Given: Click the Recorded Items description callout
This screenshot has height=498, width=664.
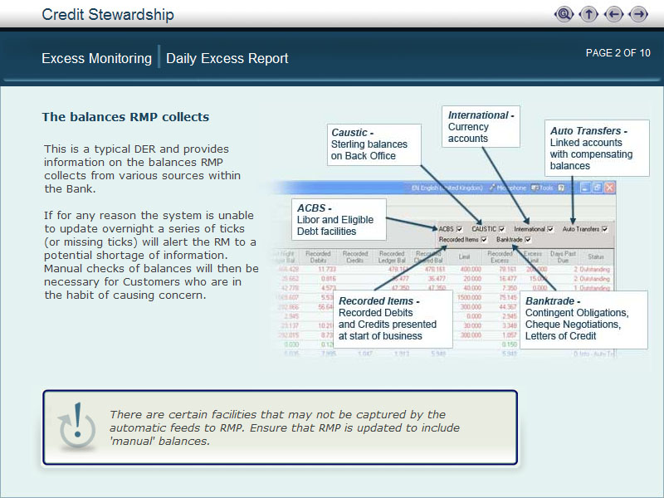Looking at the screenshot, I should [393, 319].
